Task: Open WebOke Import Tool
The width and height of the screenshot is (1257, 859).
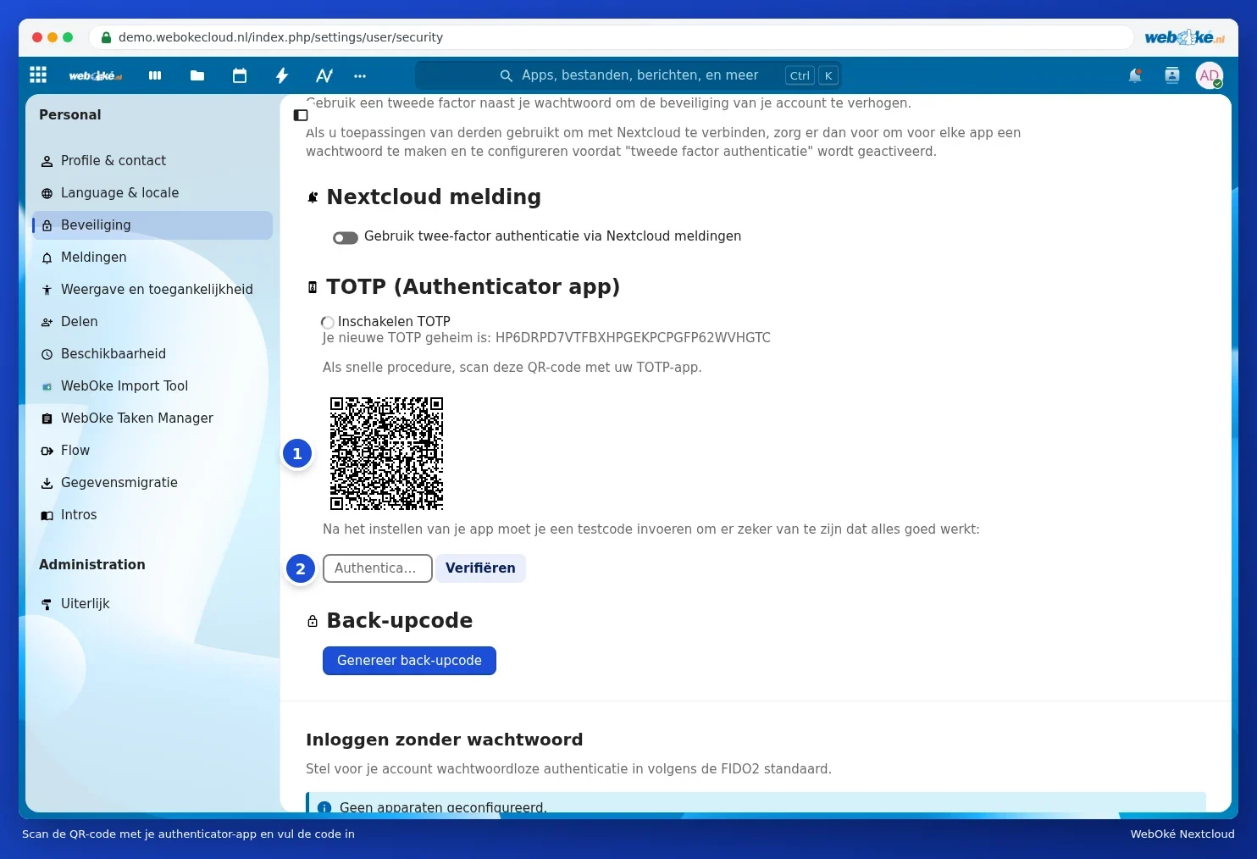Action: tap(152, 386)
